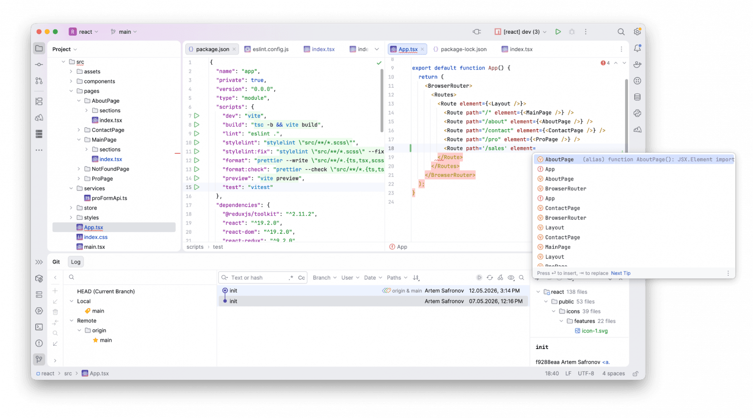Viewport: 753px width, 418px height.
Task: Open the Problems tool window icon
Action: pos(39,343)
